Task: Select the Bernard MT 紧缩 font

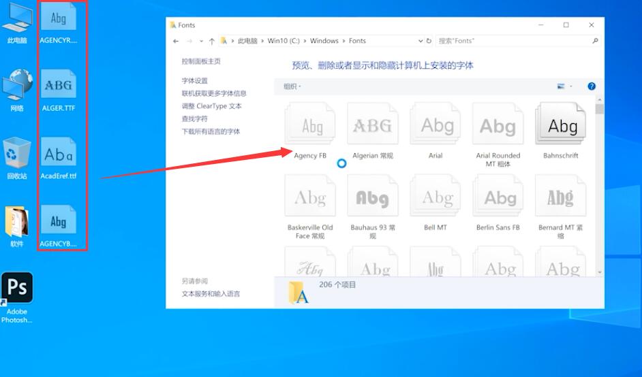Action: point(560,207)
